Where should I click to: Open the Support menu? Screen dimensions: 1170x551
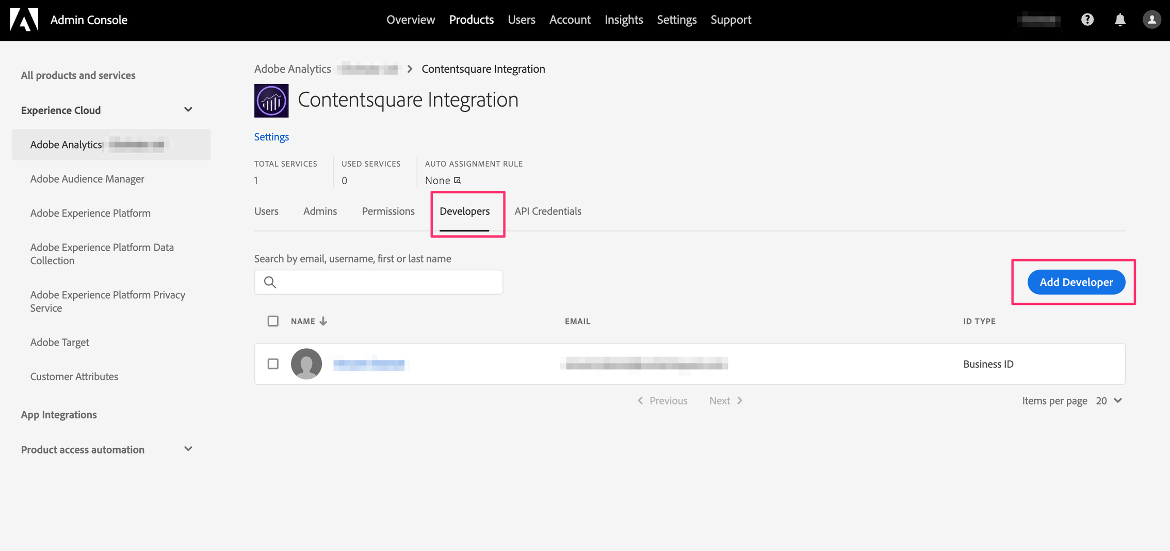tap(731, 20)
